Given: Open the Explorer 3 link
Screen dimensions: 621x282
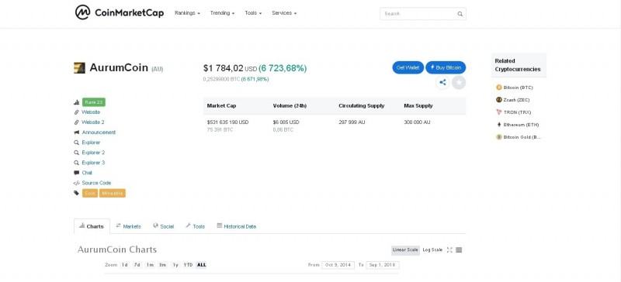Looking at the screenshot, I should tap(93, 163).
